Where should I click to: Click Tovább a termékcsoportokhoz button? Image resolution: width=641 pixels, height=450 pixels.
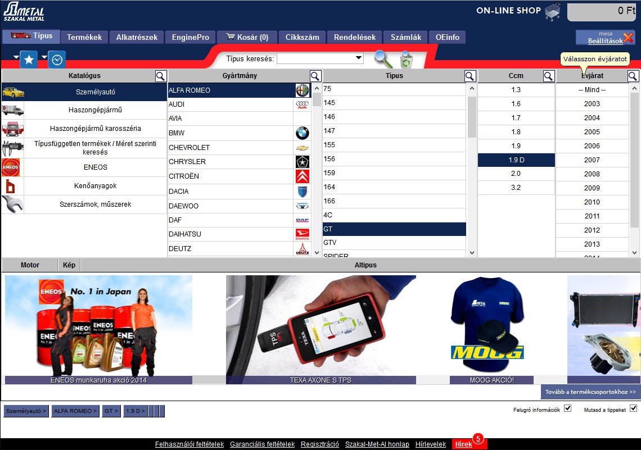pyautogui.click(x=590, y=392)
